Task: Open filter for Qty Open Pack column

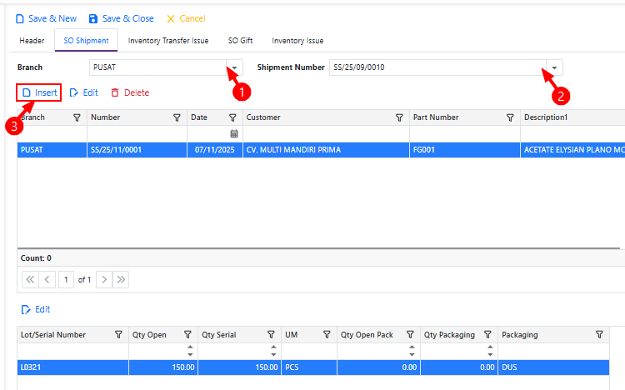Action: click(410, 334)
